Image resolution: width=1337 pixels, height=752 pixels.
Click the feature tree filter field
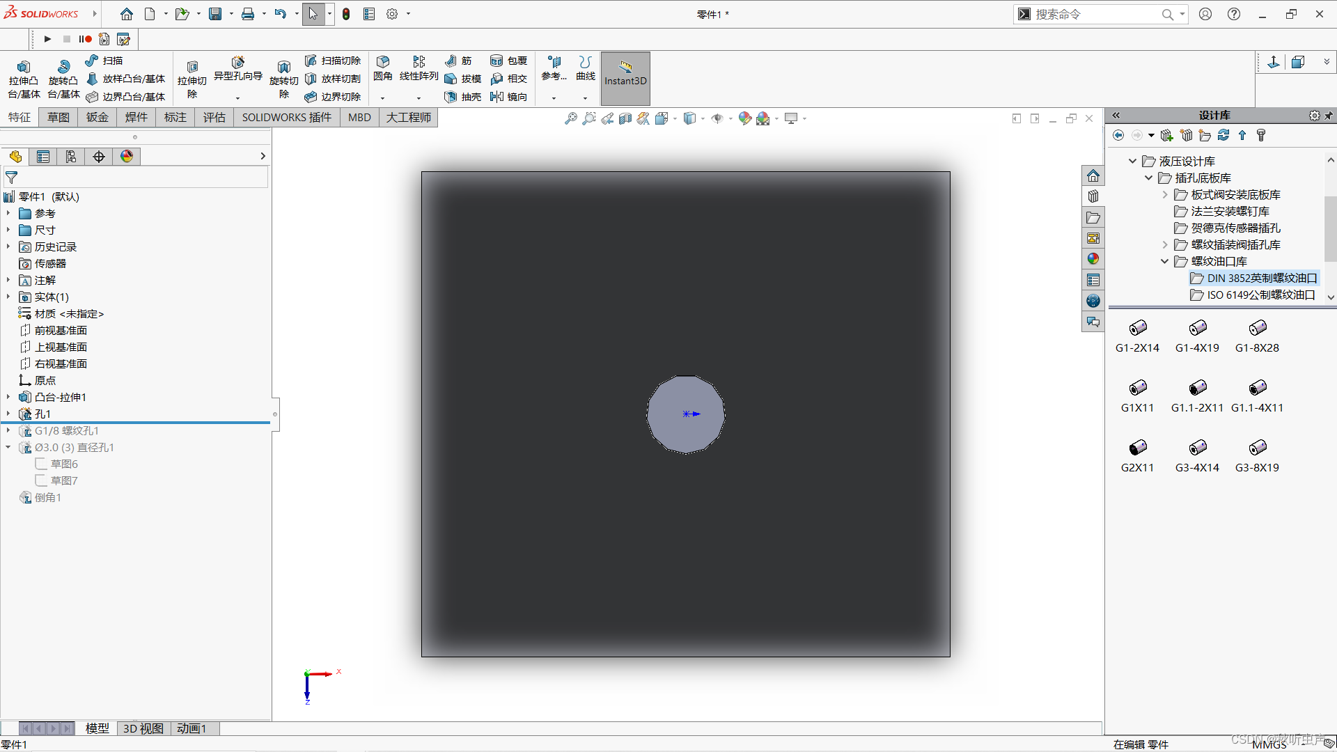point(136,178)
